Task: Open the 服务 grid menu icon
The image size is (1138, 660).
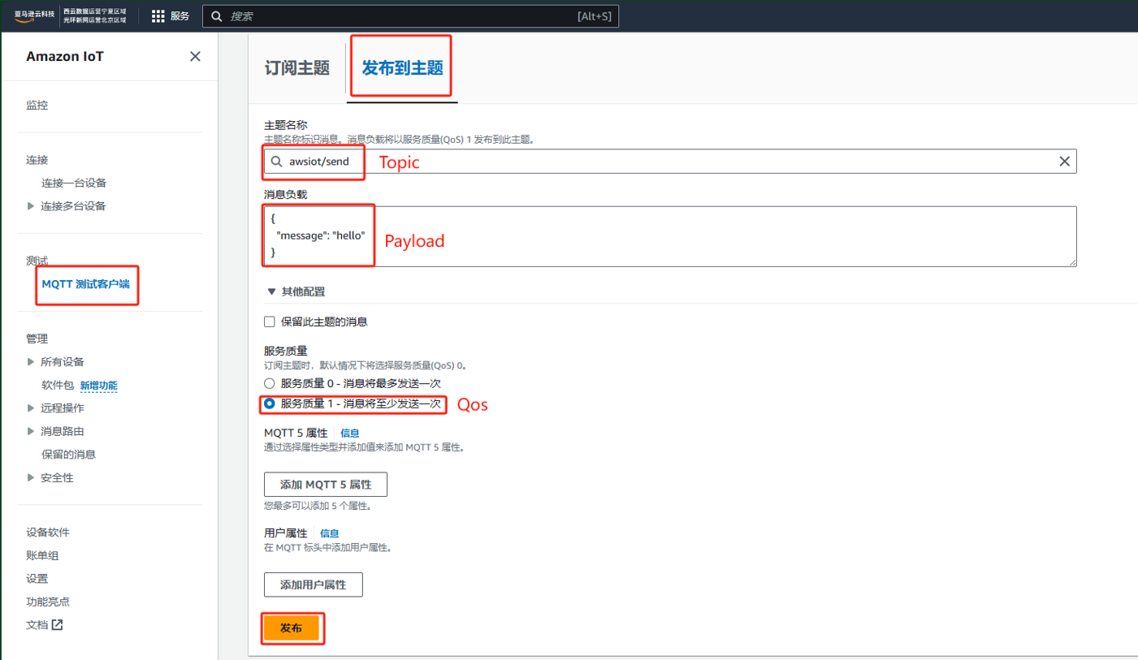Action: coord(158,16)
